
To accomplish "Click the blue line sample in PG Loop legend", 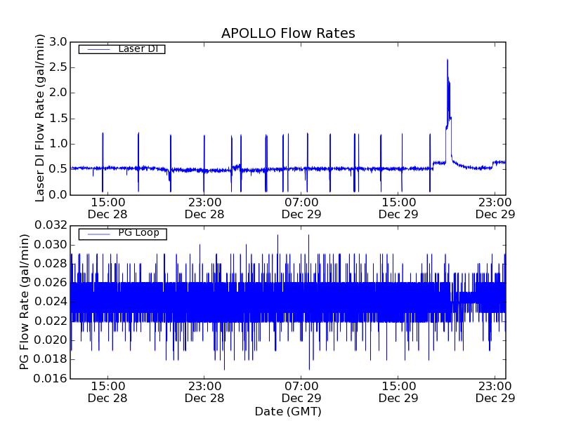I will [x=98, y=234].
